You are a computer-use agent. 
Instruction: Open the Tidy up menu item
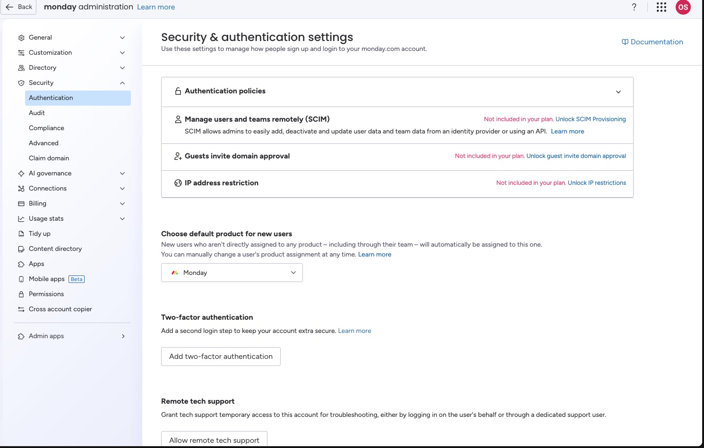(72, 234)
